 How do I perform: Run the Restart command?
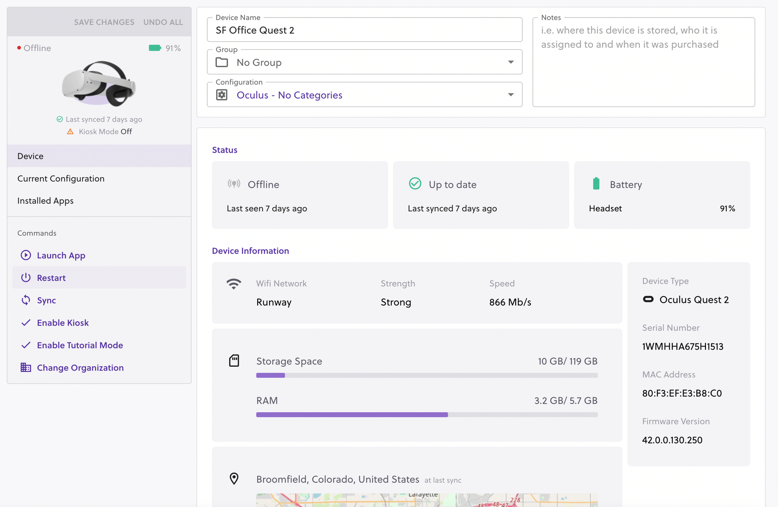(x=99, y=278)
